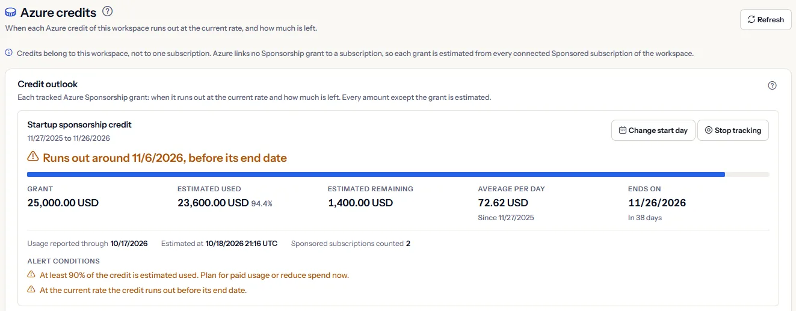
Task: Click the 11/26/2026 ends on date value
Action: [657, 203]
